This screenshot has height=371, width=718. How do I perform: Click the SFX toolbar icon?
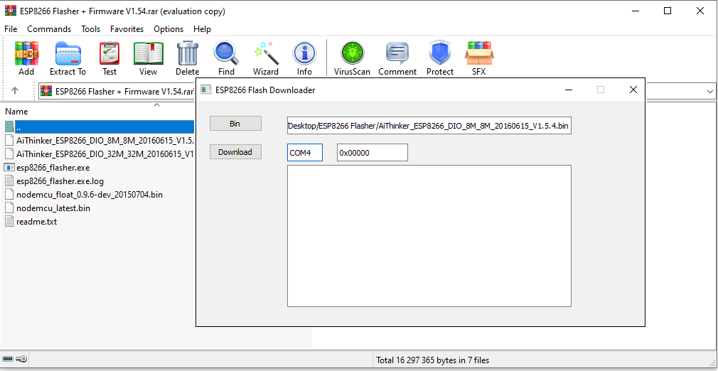click(x=479, y=53)
